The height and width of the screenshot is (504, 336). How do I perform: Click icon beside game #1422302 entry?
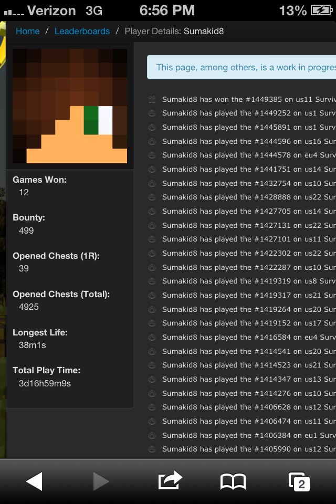pos(152,253)
